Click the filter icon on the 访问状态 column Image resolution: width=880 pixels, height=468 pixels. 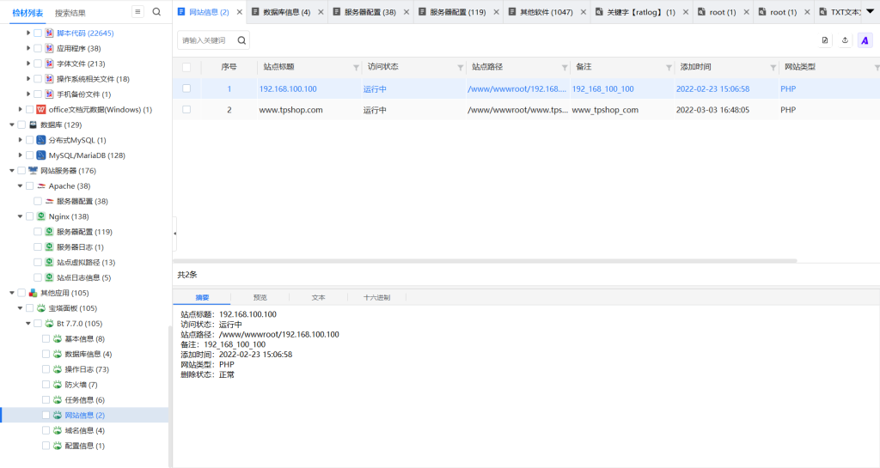pos(461,67)
